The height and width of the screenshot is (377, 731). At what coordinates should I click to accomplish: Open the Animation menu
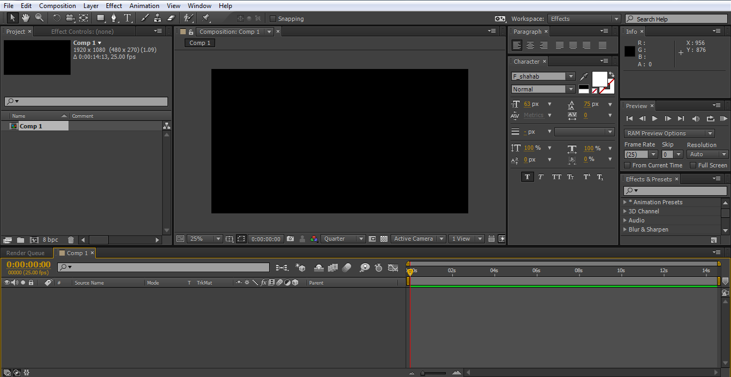click(144, 6)
